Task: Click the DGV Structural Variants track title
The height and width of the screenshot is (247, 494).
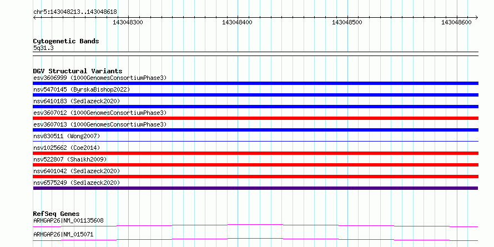Action: tap(78, 71)
